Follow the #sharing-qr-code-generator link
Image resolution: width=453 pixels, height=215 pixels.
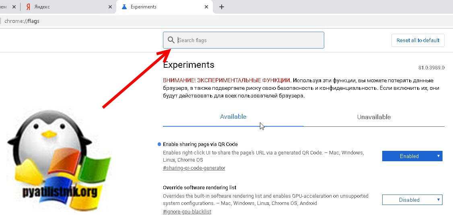194,168
